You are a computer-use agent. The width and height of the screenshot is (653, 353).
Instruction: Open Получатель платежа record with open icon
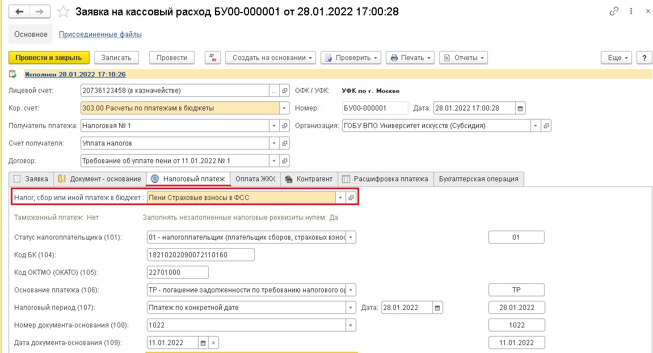284,126
